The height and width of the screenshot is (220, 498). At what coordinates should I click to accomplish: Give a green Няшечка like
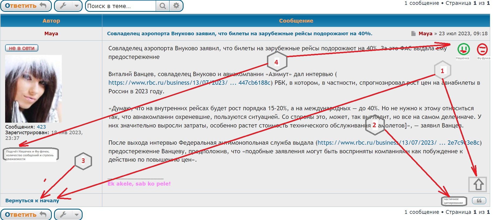pyautogui.click(x=463, y=49)
